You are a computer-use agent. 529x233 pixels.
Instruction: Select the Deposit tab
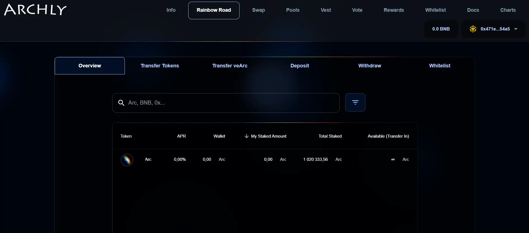[300, 66]
